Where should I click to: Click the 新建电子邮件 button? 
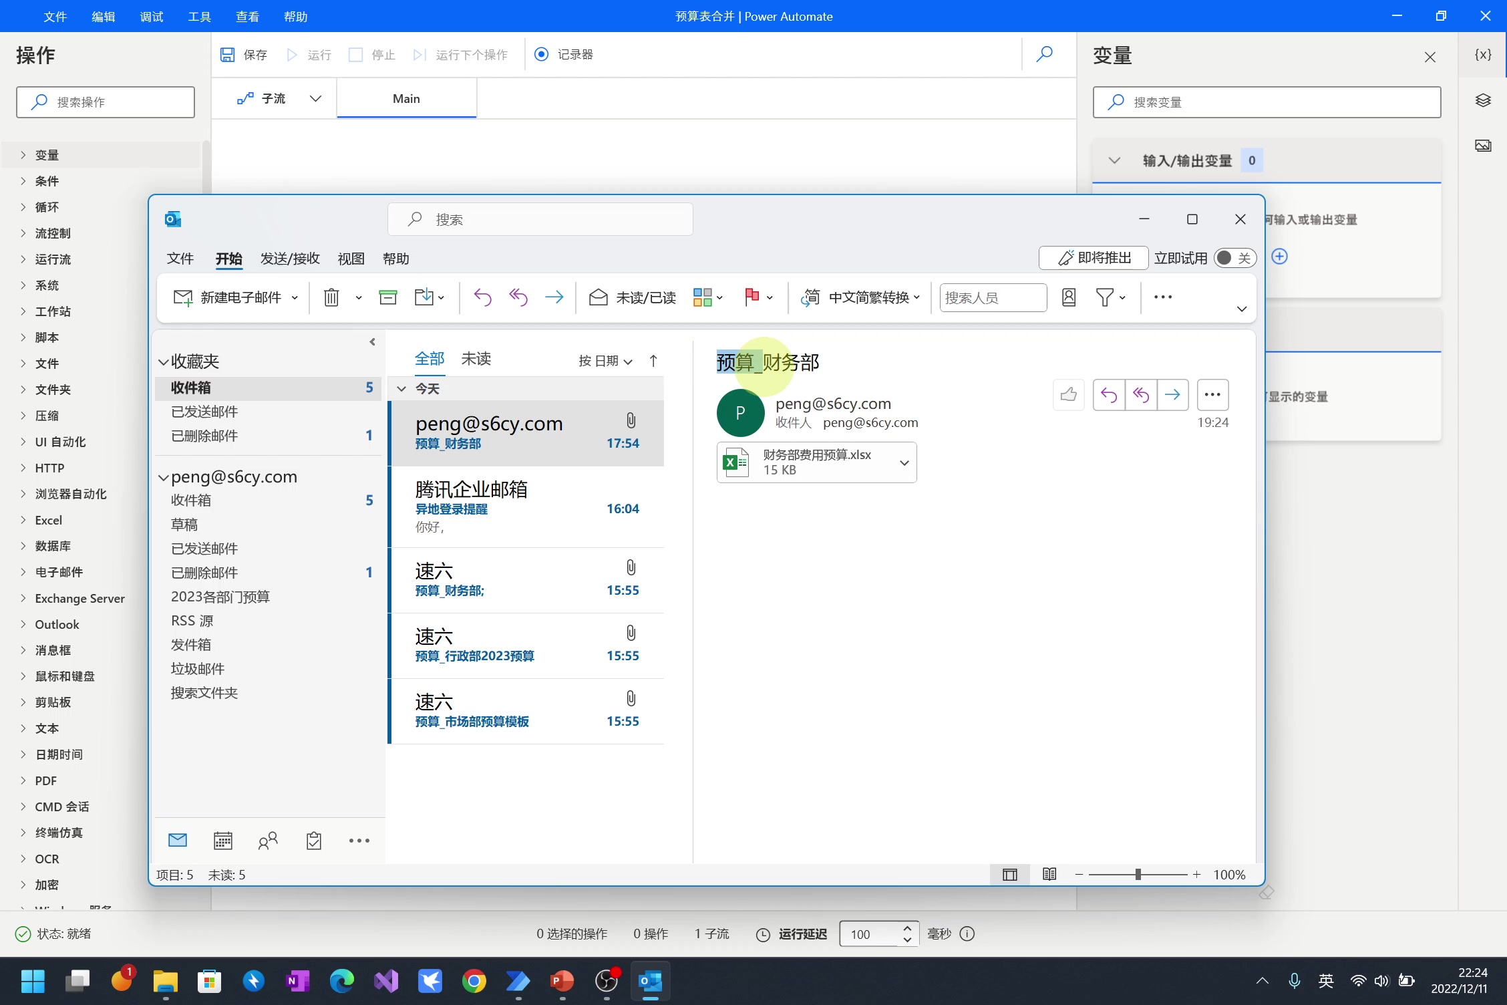[x=228, y=297]
